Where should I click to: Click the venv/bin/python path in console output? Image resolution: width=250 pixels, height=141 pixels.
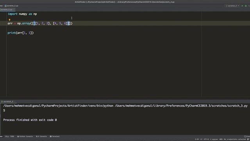[x=58, y=106]
